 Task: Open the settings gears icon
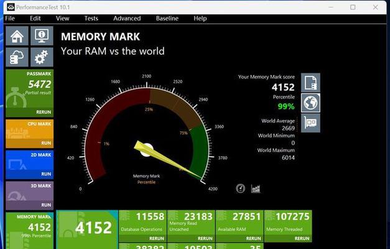(x=42, y=57)
